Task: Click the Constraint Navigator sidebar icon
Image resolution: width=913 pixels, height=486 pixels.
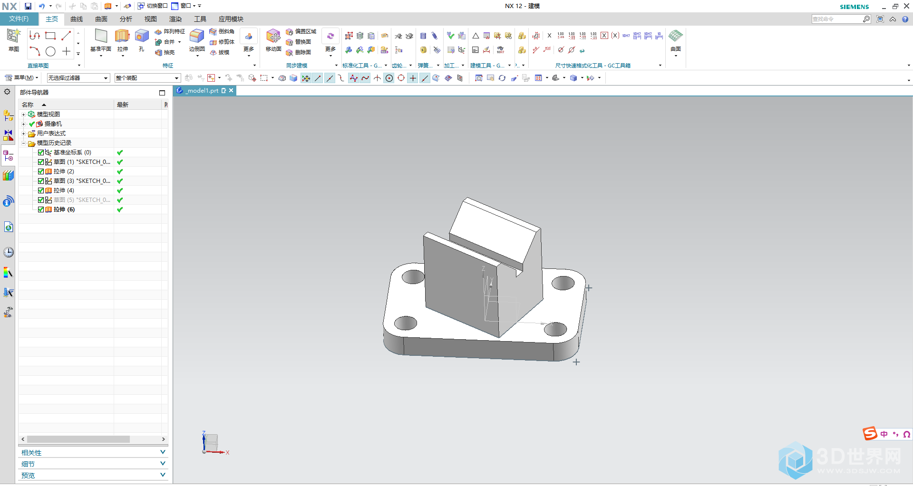Action: click(9, 135)
